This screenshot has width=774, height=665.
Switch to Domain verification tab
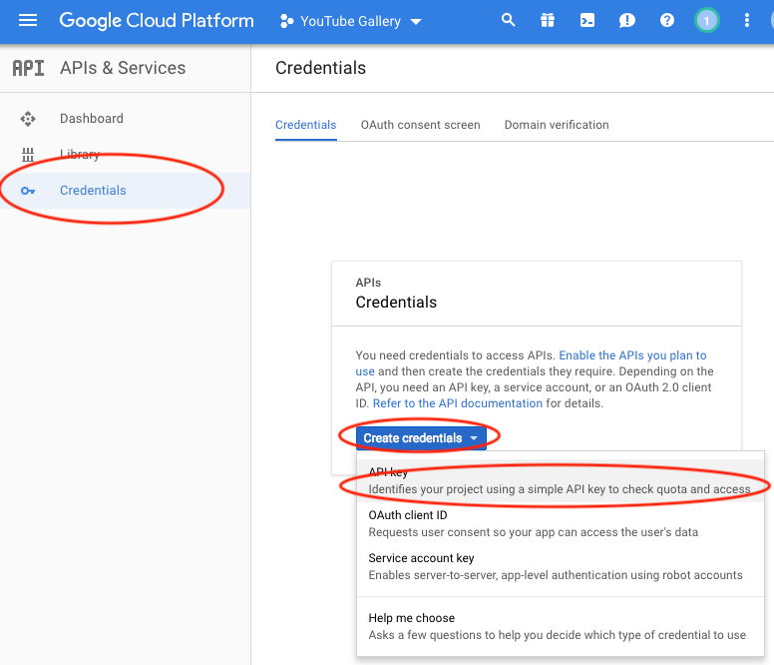pos(556,125)
